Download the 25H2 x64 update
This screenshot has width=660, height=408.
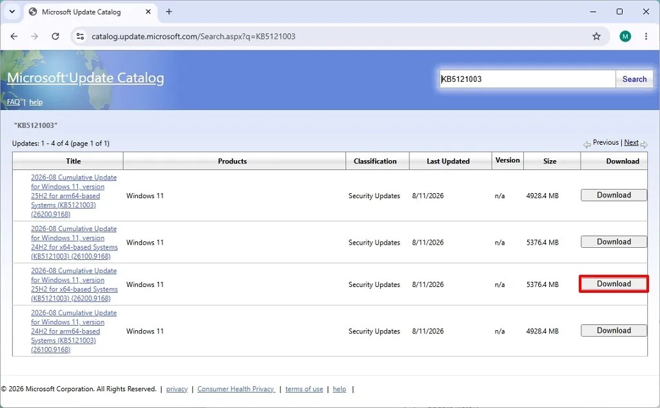coord(614,284)
